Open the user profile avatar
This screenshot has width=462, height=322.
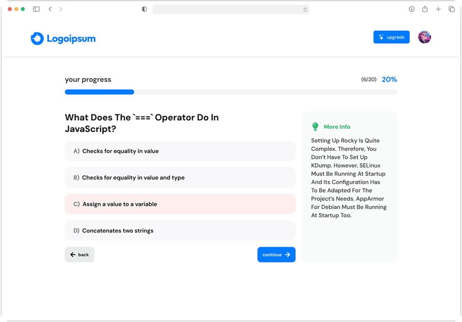[x=424, y=37]
